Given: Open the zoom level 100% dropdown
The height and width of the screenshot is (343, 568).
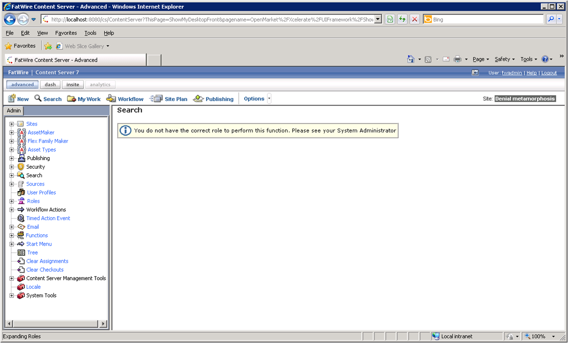Looking at the screenshot, I should point(555,336).
